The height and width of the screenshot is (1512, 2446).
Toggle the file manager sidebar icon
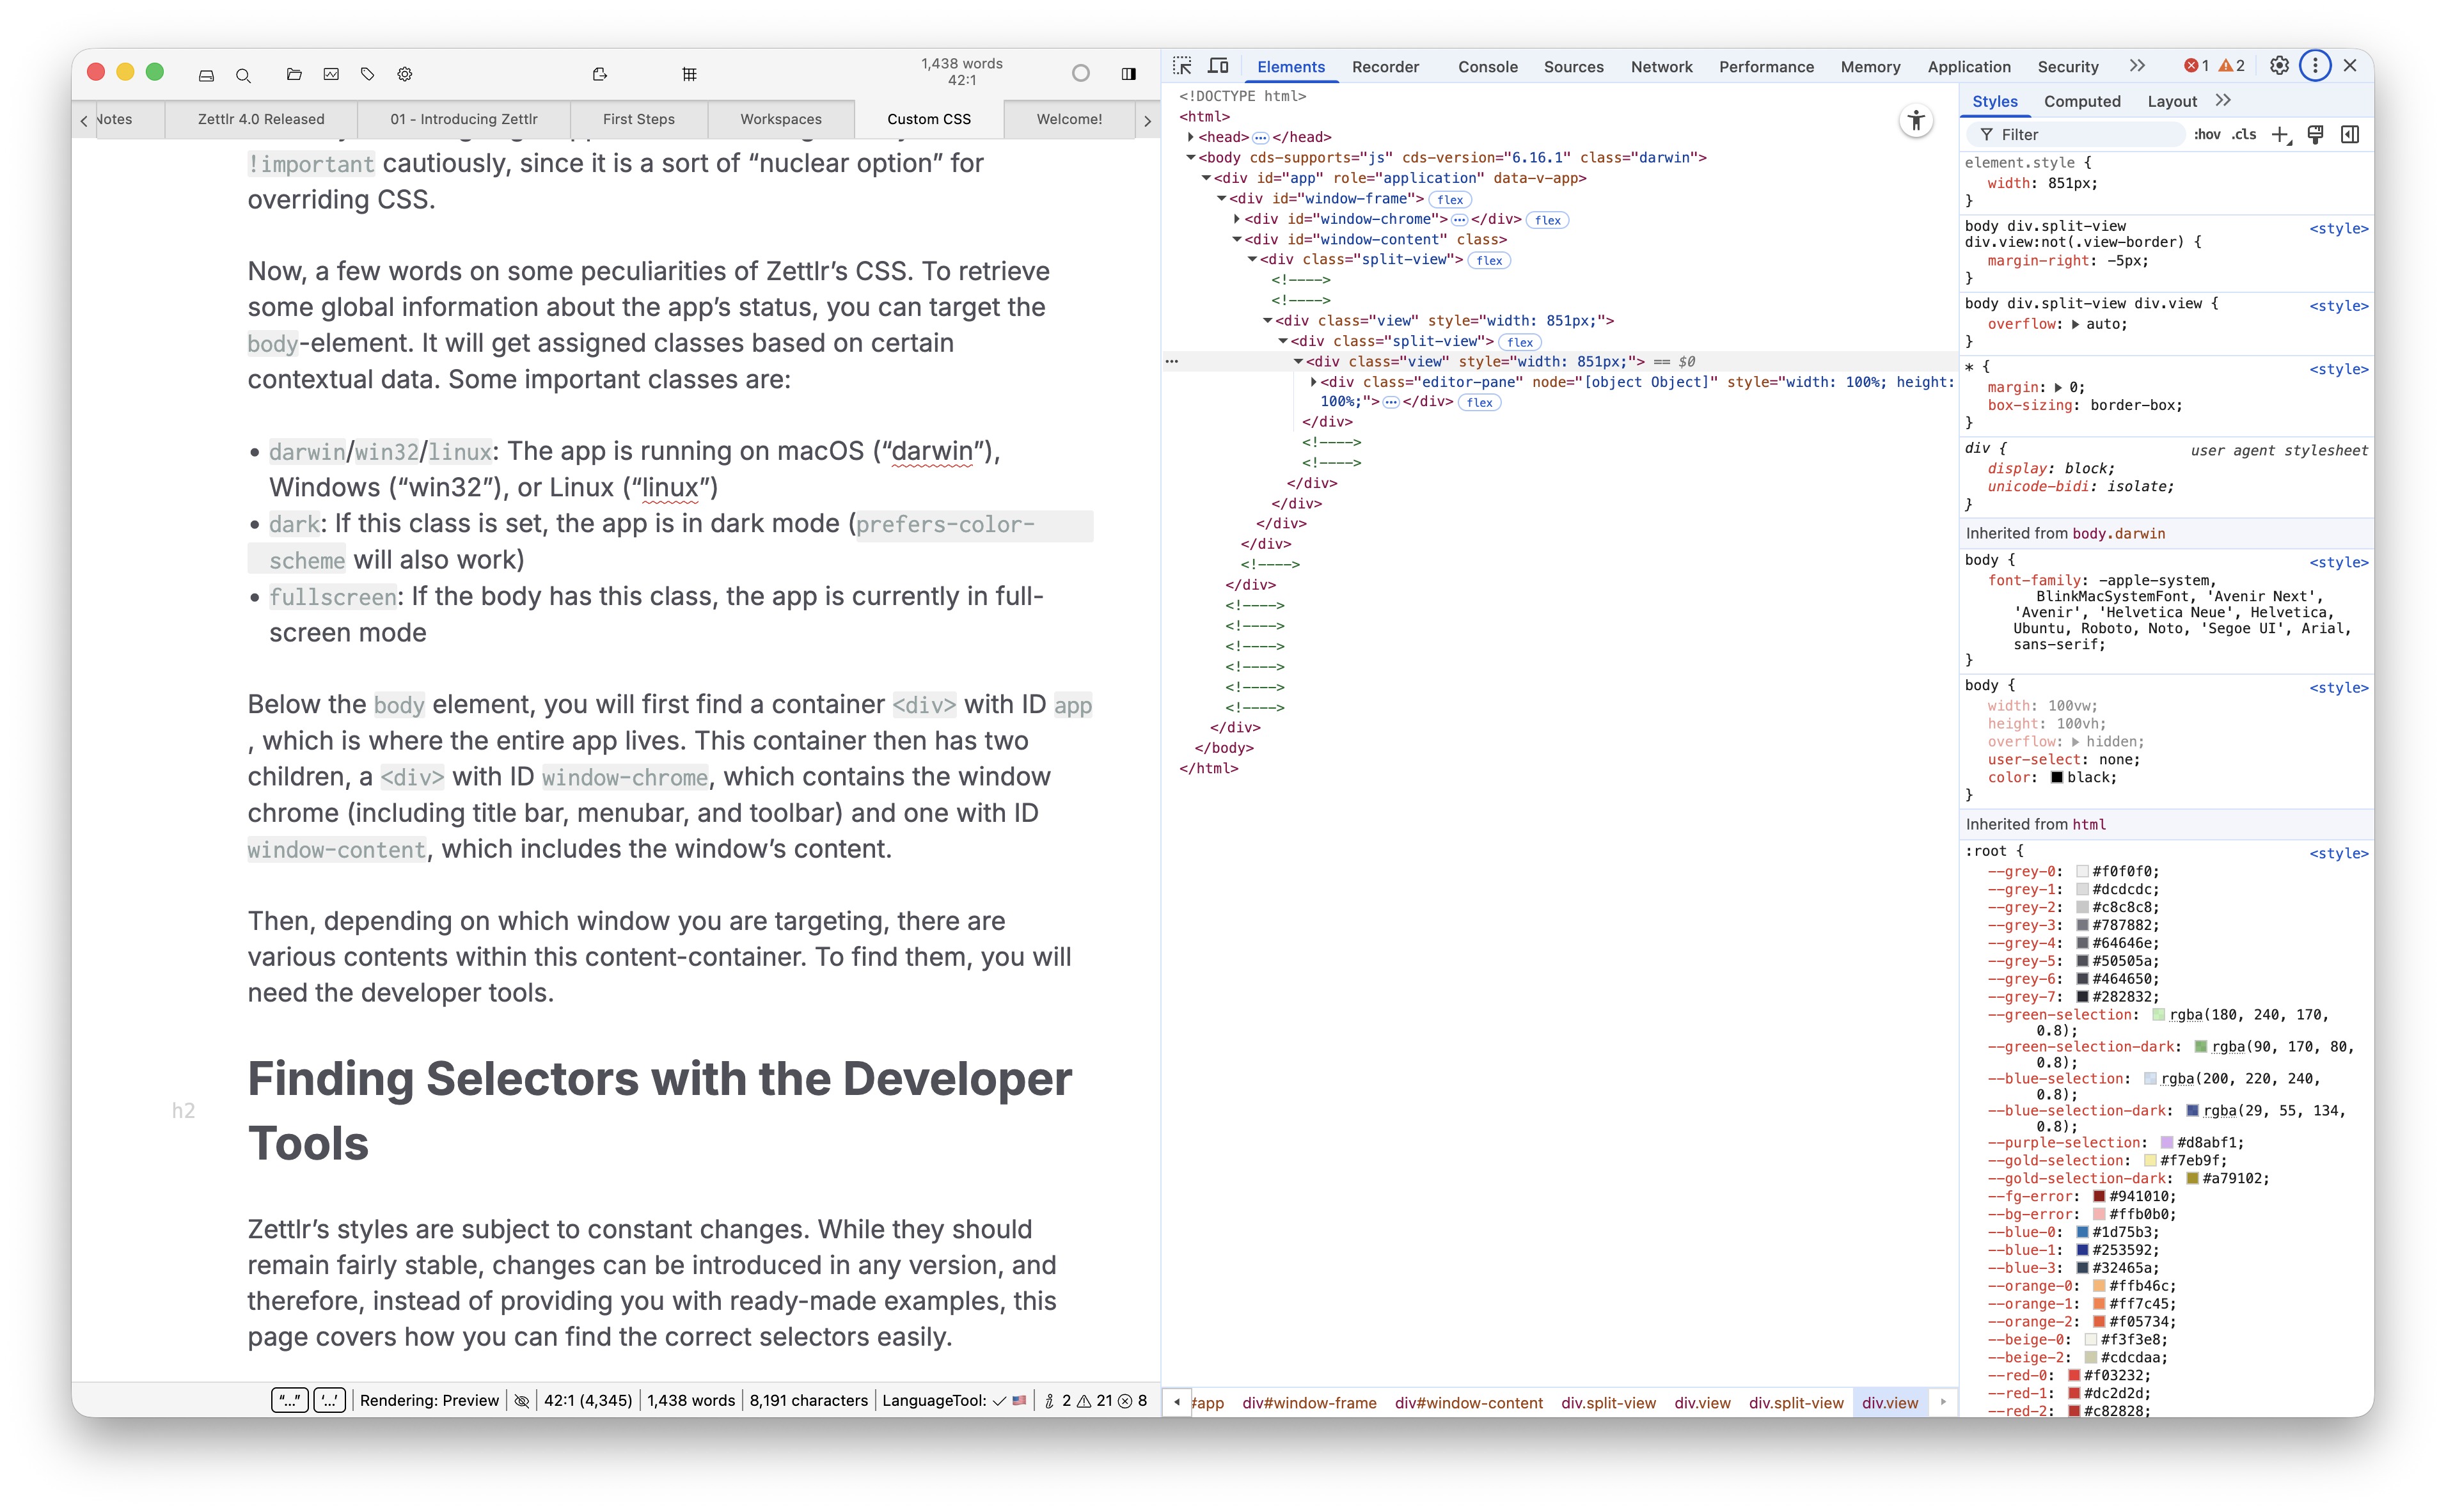tap(206, 74)
